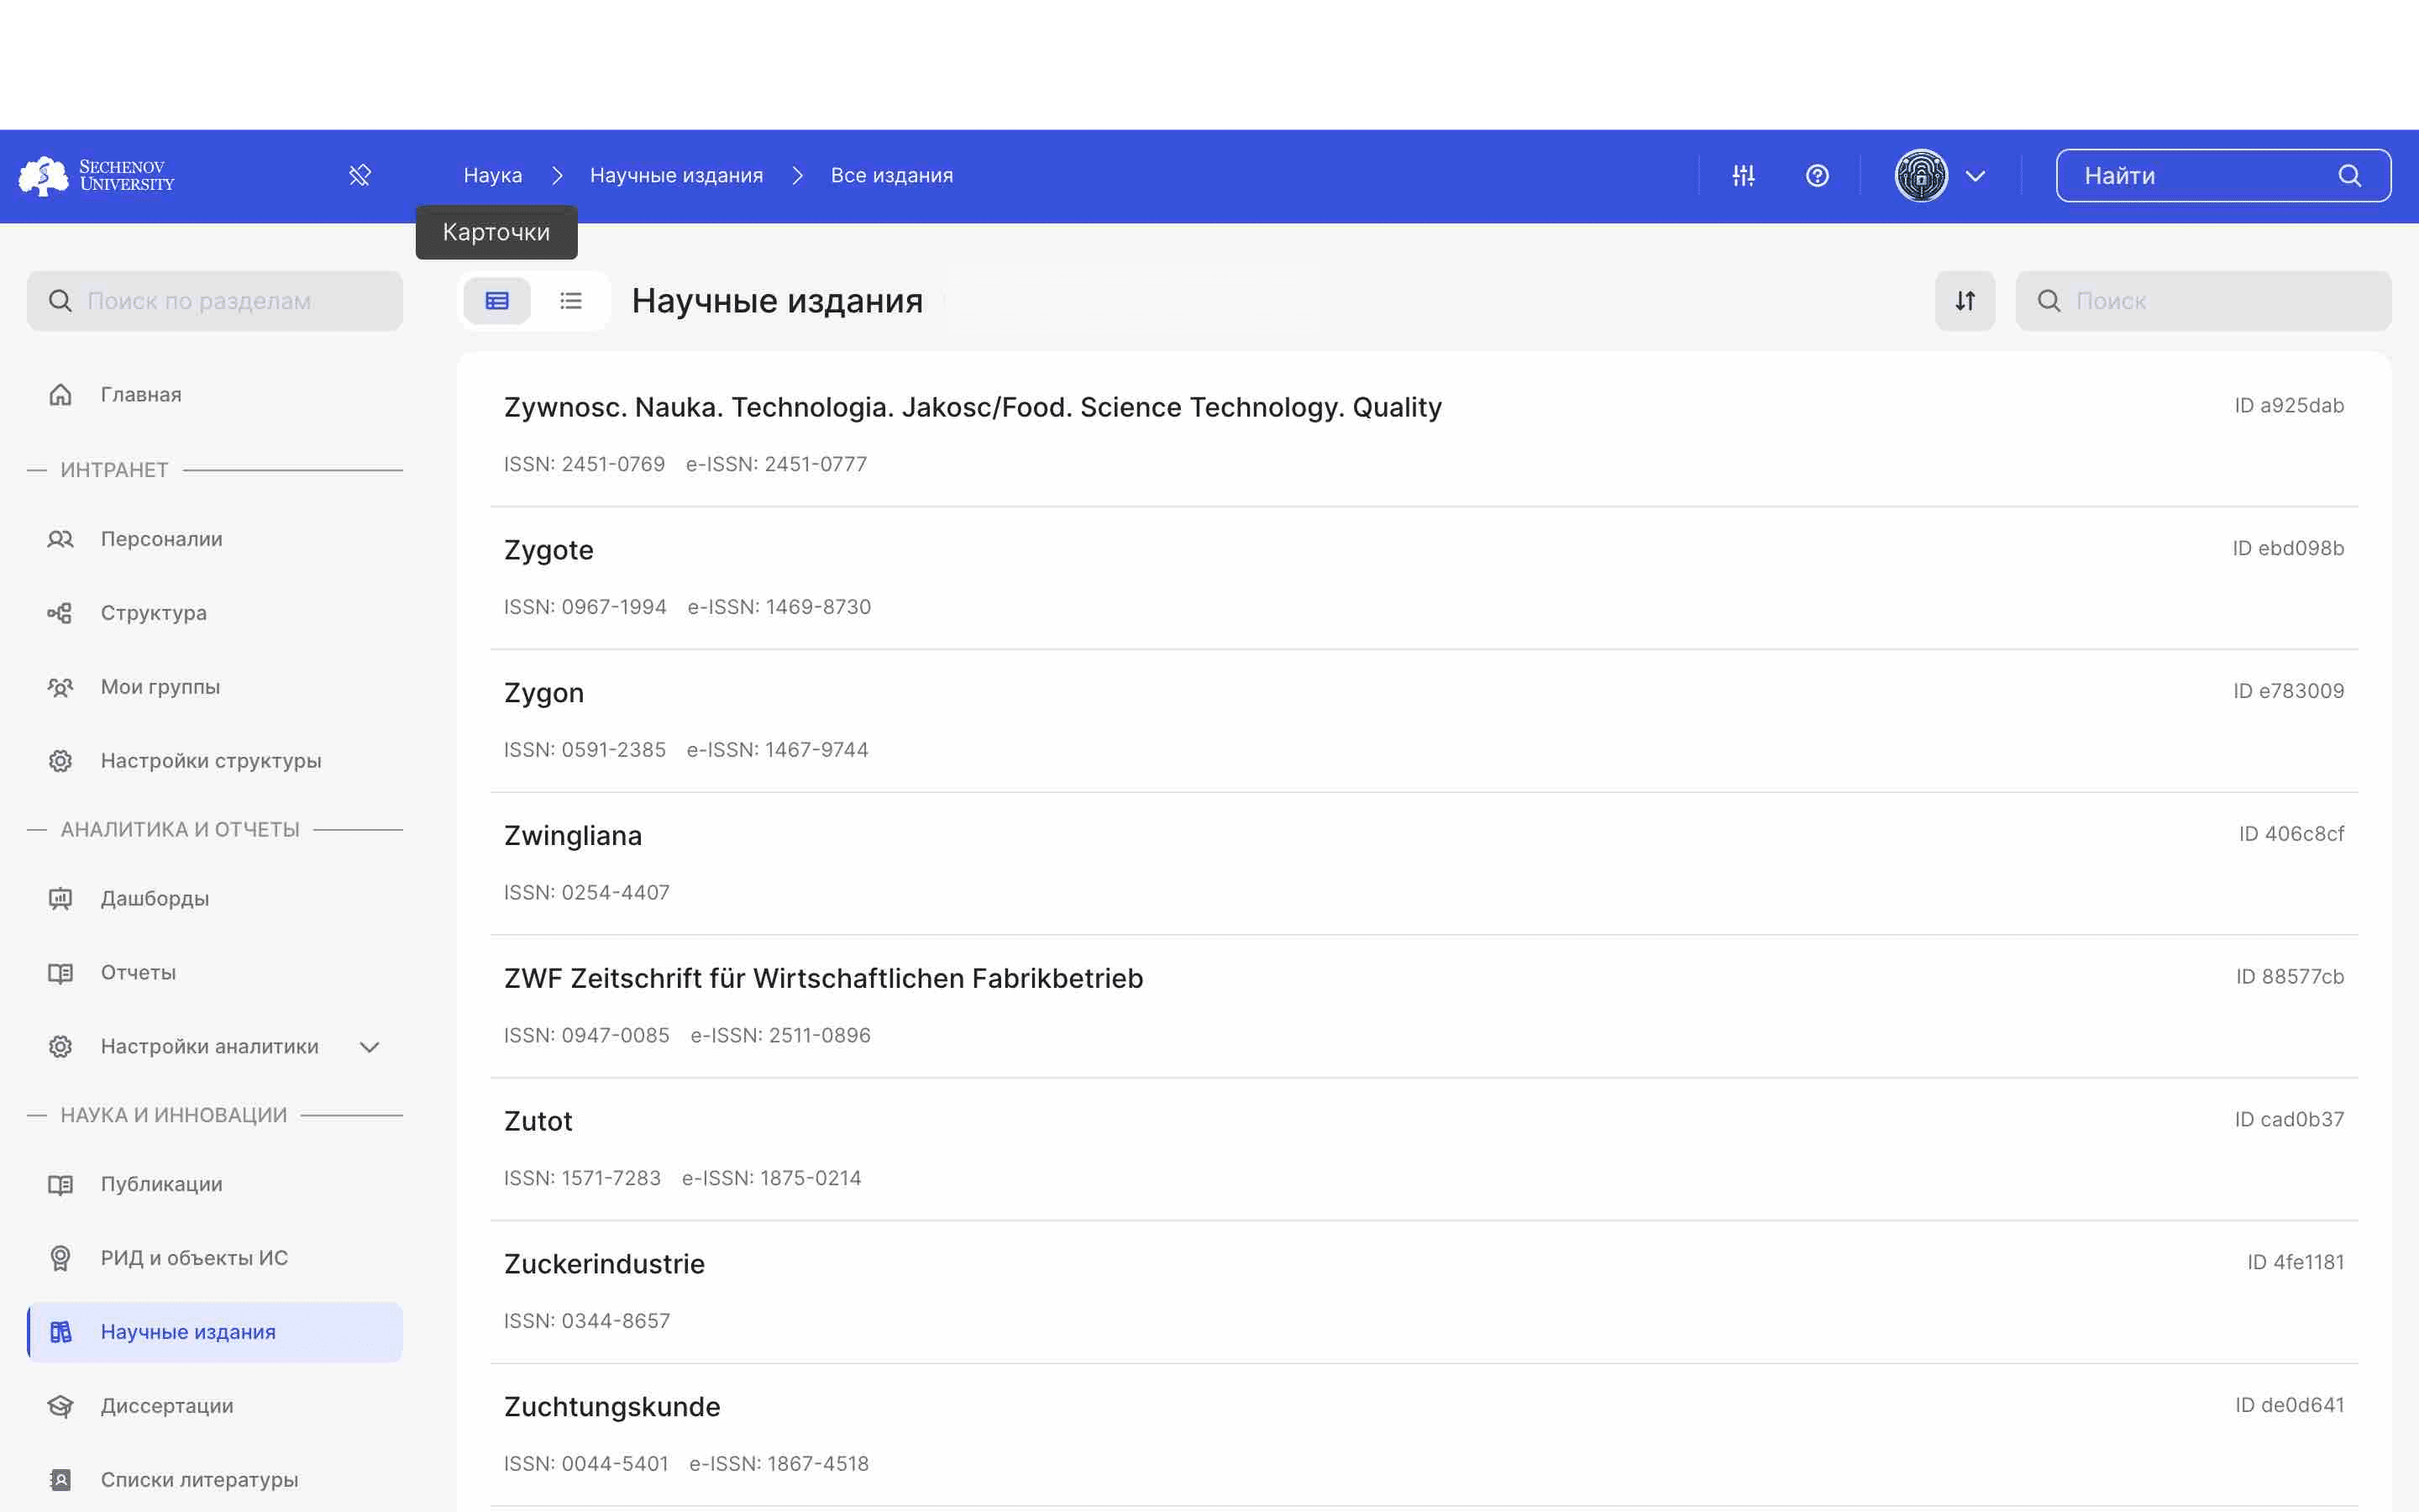Click the Главная home icon

click(61, 395)
